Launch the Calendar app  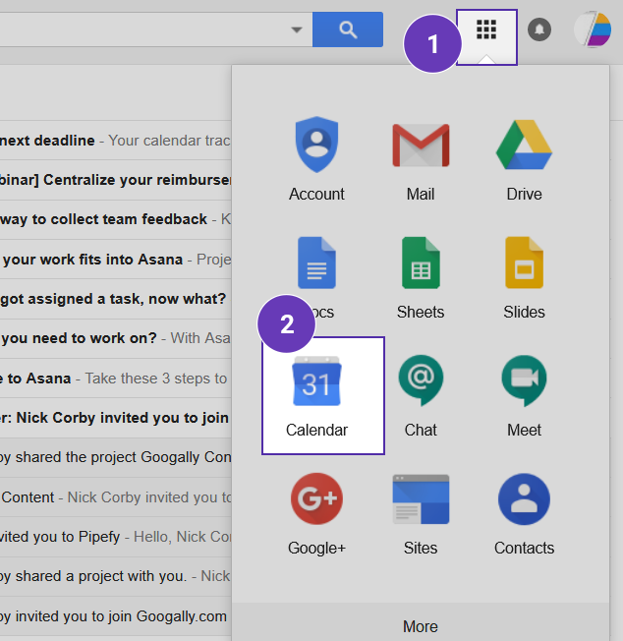(x=323, y=396)
